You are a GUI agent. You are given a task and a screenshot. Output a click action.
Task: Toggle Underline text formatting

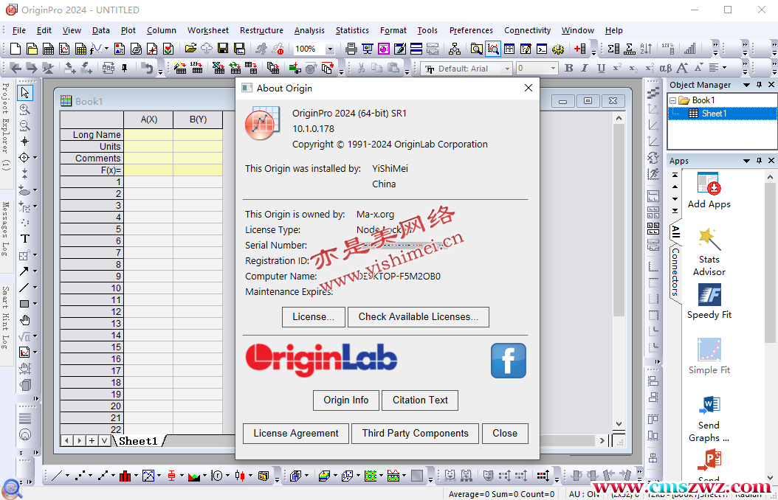pyautogui.click(x=601, y=68)
